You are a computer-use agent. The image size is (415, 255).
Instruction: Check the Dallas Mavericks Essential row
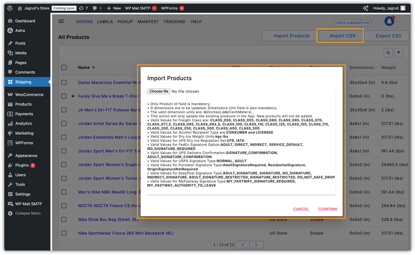pyautogui.click(x=64, y=82)
